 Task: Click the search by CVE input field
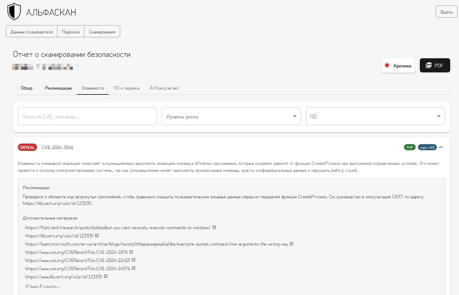(88, 116)
